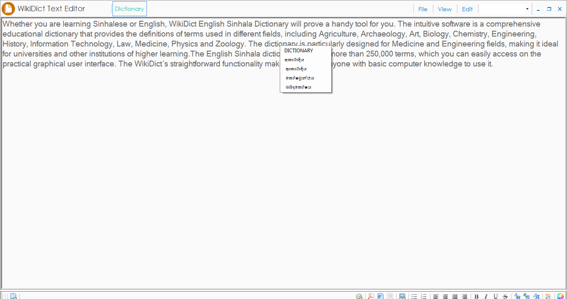Screen dimensions: 567x299
Task: Open the Dictionary tab
Action: [x=130, y=9]
